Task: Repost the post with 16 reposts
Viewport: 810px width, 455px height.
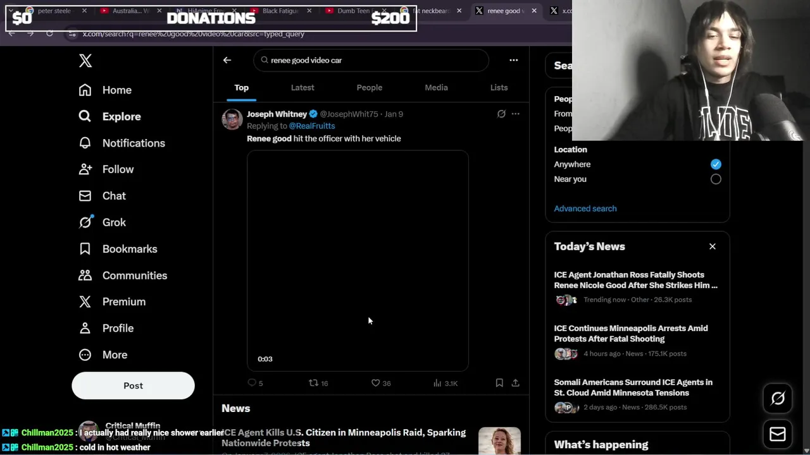Action: click(318, 383)
